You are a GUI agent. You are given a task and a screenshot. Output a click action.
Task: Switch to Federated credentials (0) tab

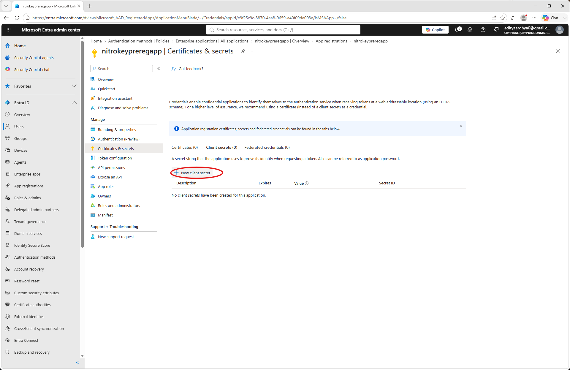(267, 147)
